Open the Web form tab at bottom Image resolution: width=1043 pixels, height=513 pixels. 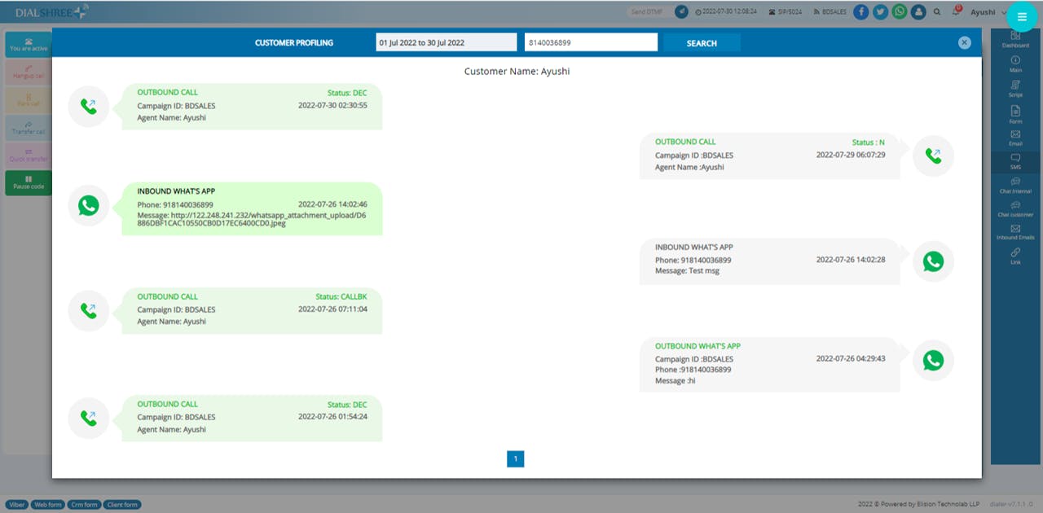[x=48, y=505]
